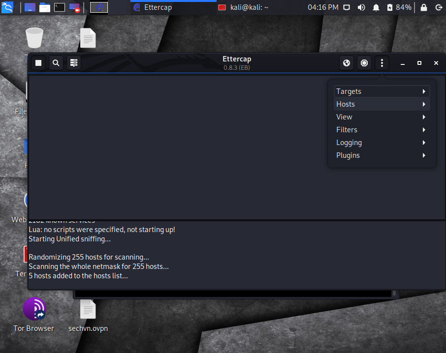Click log line 'Randomizing 255 hosts for scanning...'
This screenshot has width=446, height=353.
[x=89, y=257]
